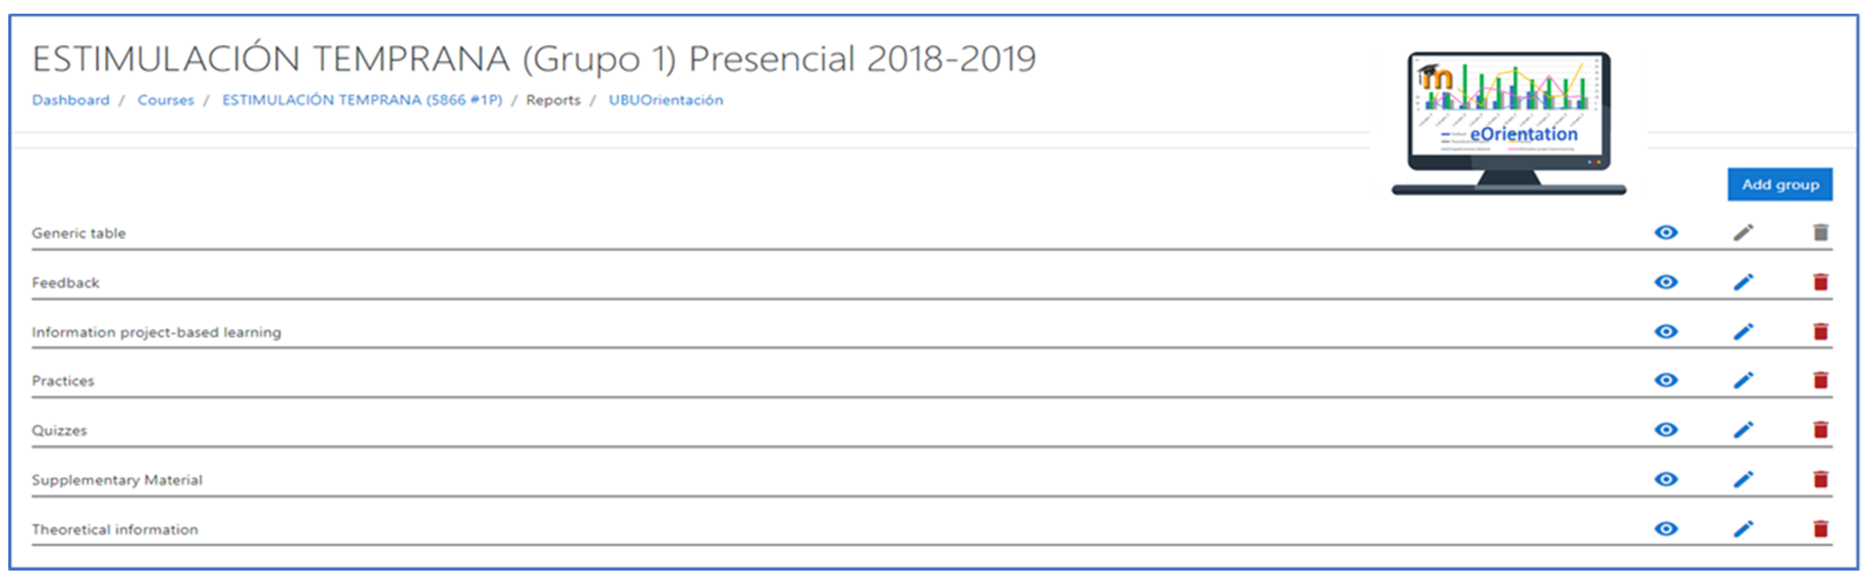Edit the Generic table pencil icon
Image resolution: width=1868 pixels, height=582 pixels.
(x=1743, y=232)
